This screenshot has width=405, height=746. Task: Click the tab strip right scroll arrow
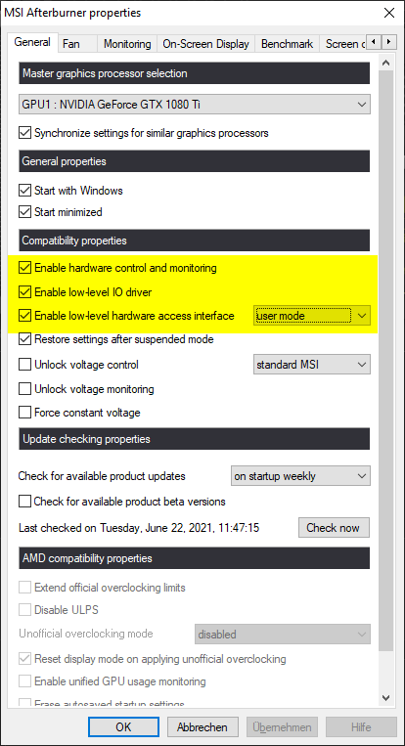[389, 42]
